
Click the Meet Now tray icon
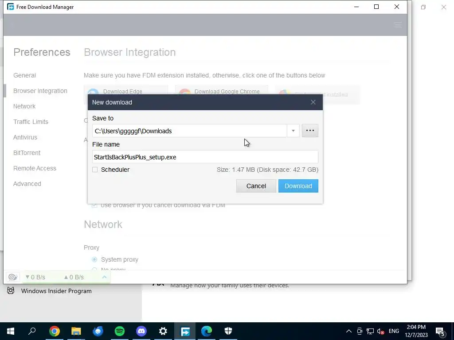pos(360,331)
